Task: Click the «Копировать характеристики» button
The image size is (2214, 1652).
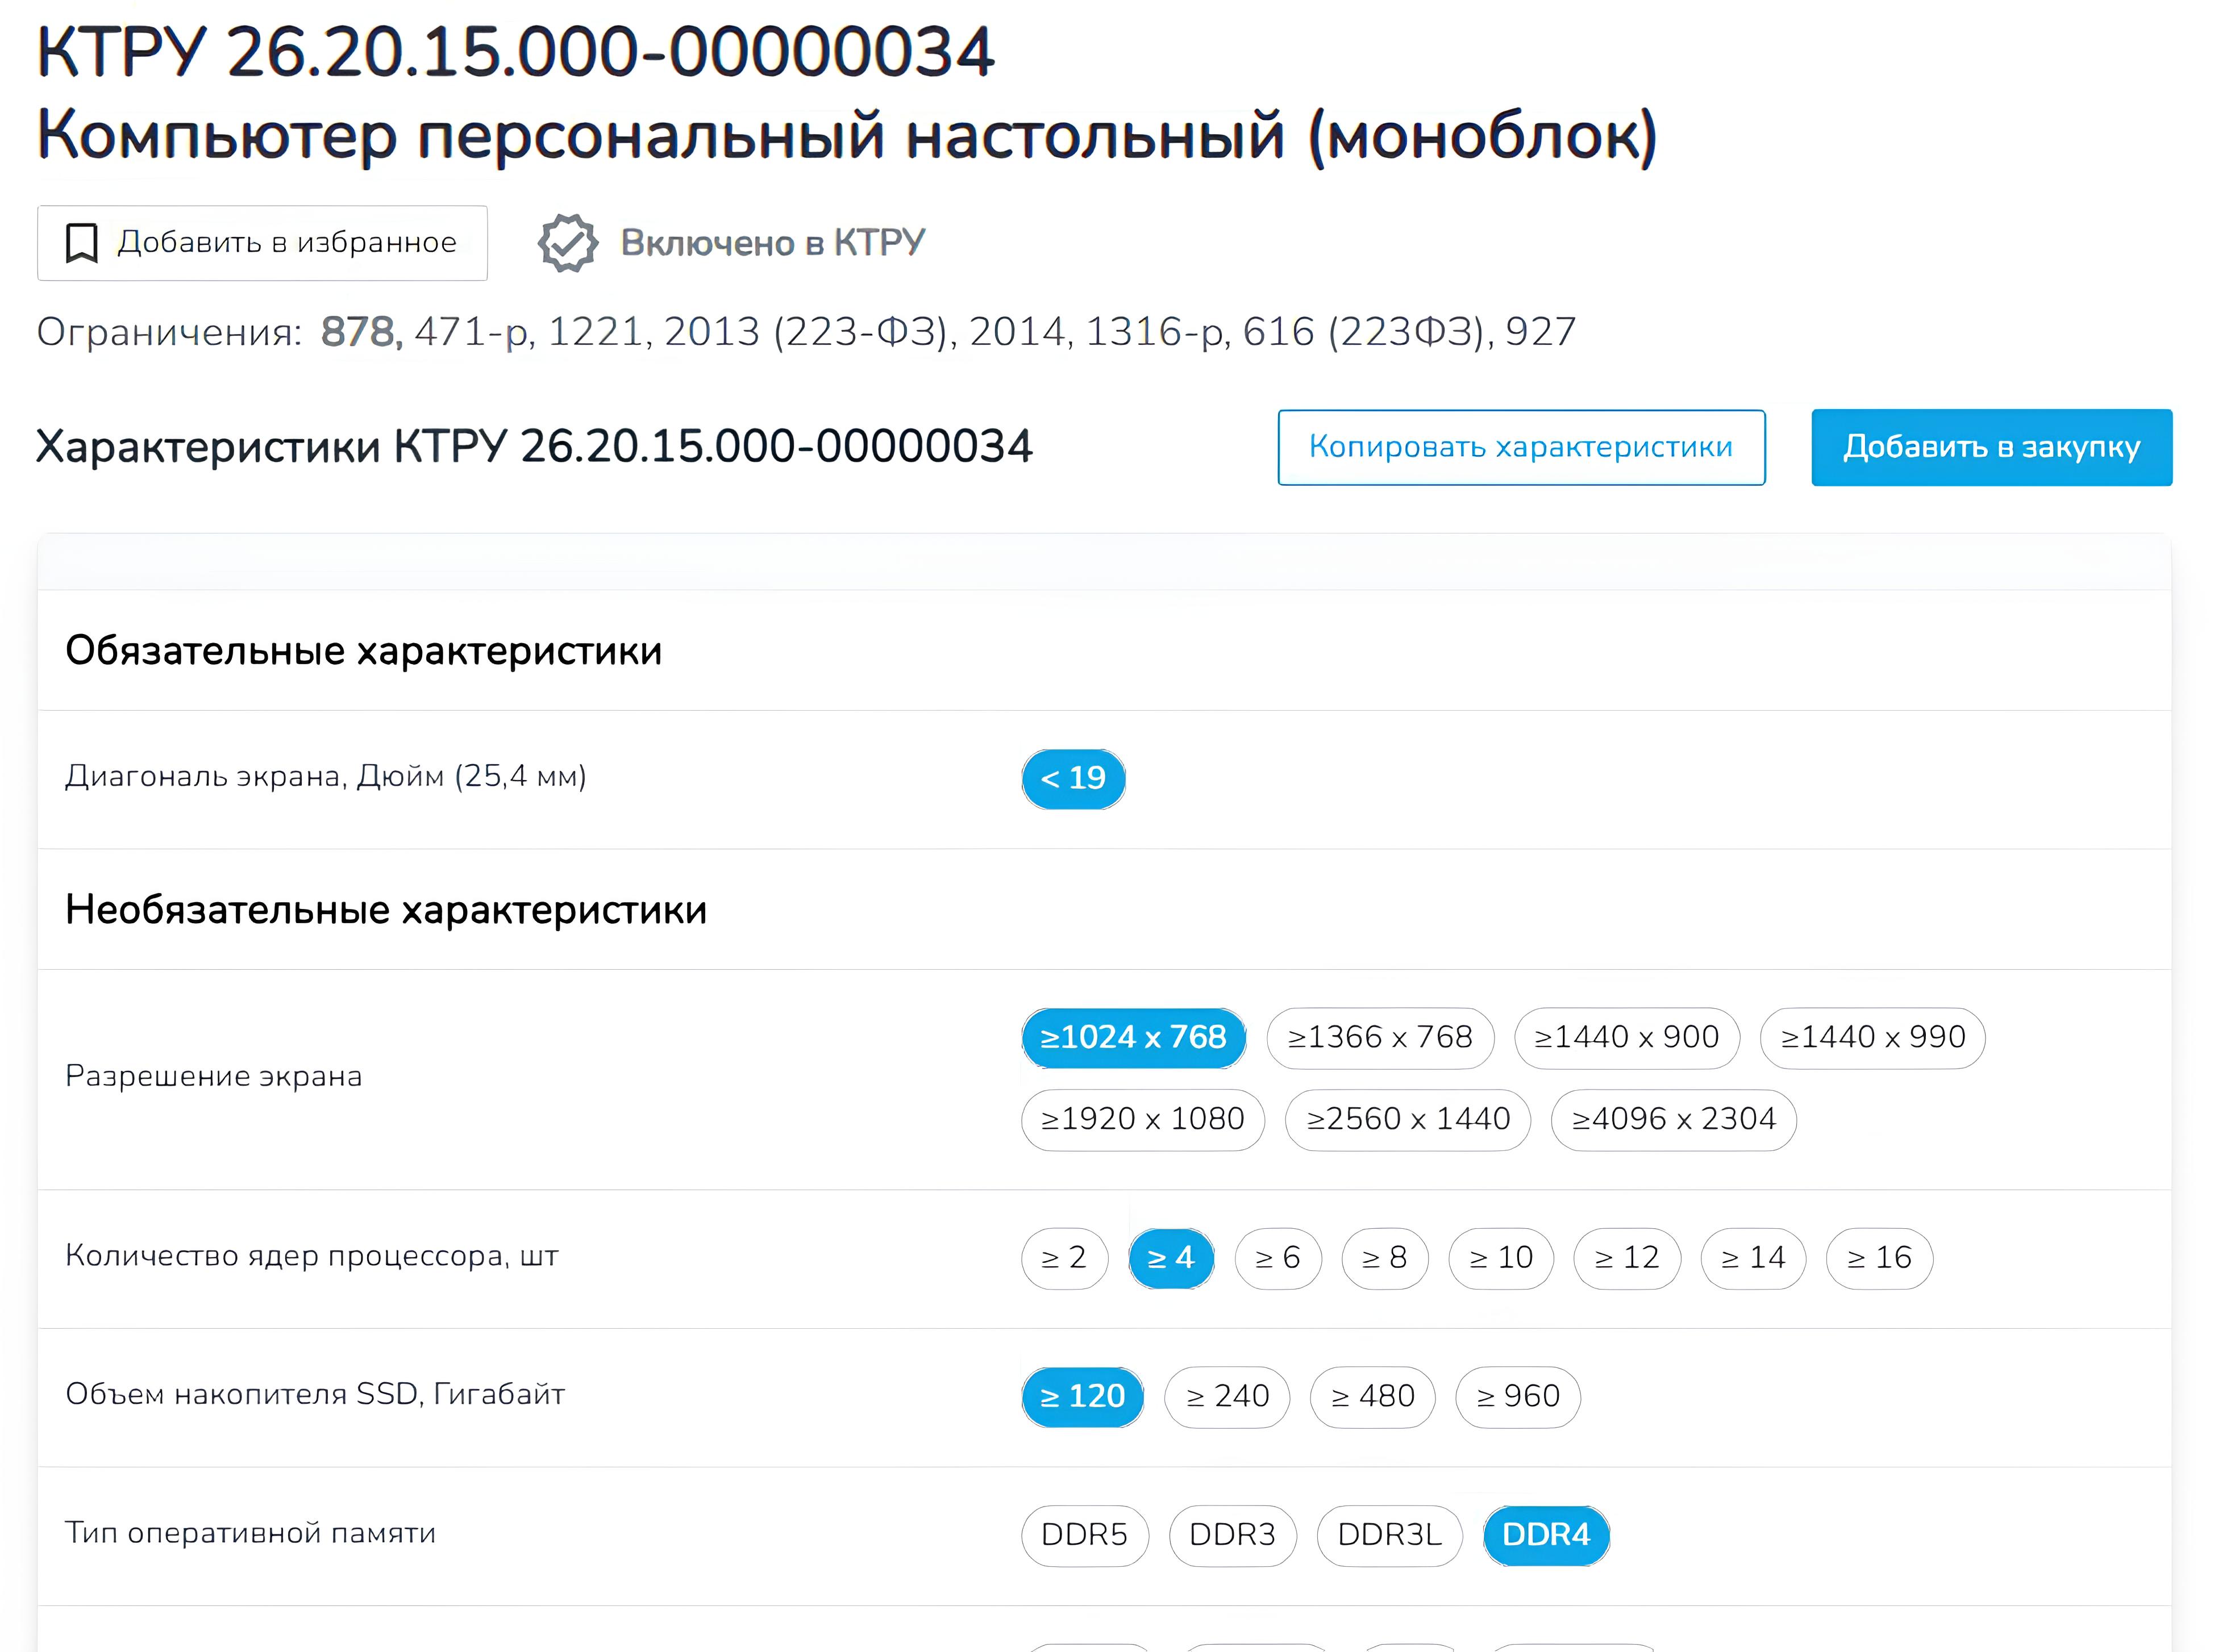Action: click(x=1521, y=447)
